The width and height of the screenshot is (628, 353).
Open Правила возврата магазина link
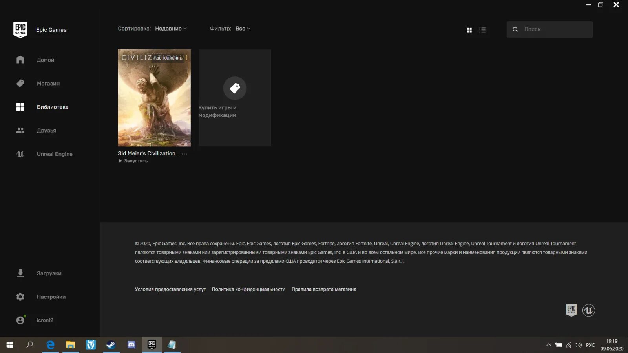click(x=324, y=289)
